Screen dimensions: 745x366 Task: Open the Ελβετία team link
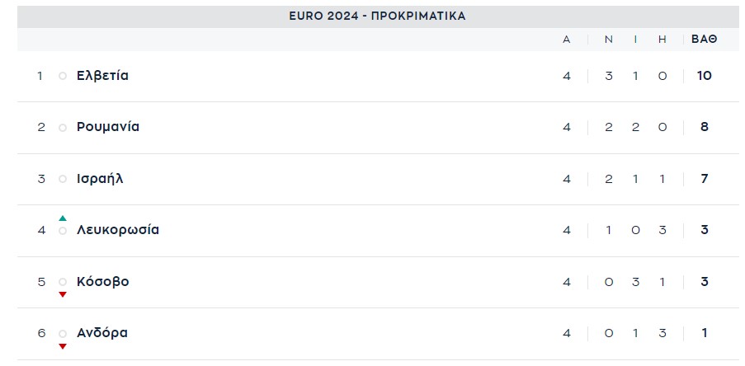click(102, 76)
